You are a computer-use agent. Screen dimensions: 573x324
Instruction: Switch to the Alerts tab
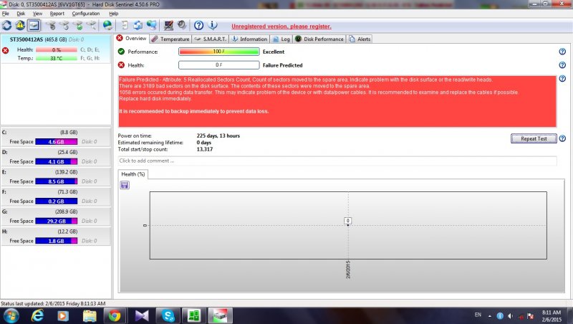point(360,39)
